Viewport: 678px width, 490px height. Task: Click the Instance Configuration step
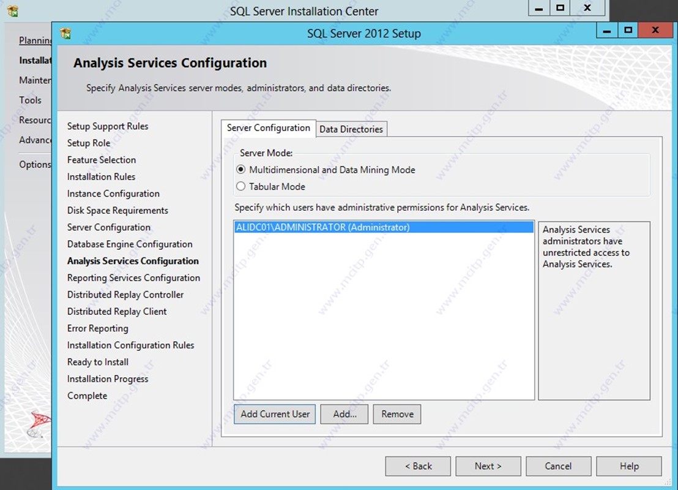click(x=113, y=194)
